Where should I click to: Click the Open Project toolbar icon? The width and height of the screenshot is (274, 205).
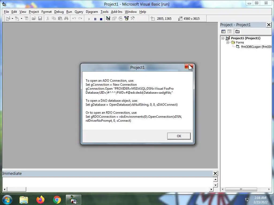(x=34, y=18)
